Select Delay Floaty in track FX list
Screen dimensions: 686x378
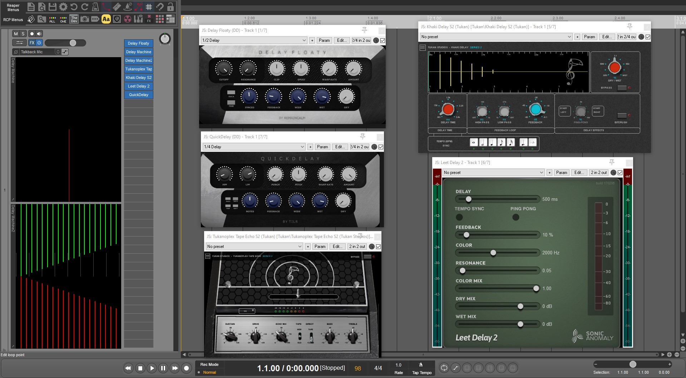139,43
